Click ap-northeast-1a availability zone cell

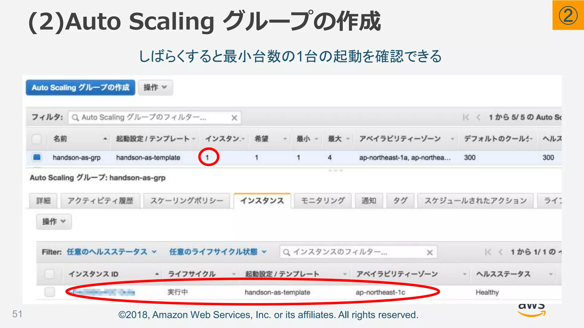pos(405,157)
